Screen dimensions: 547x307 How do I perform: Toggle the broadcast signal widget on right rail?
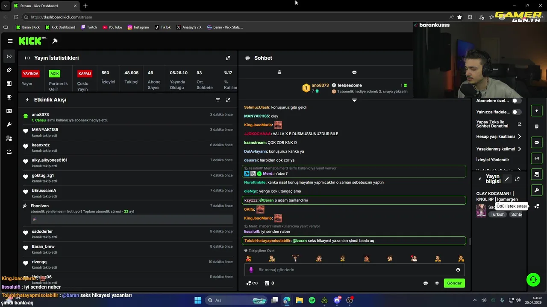click(x=537, y=158)
